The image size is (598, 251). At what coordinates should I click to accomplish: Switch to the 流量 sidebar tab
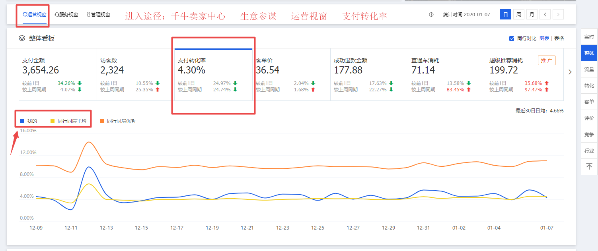coord(589,69)
